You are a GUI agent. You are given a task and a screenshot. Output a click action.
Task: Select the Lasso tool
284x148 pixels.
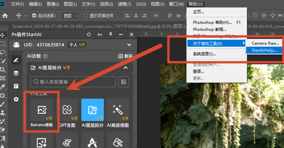pos(3,52)
